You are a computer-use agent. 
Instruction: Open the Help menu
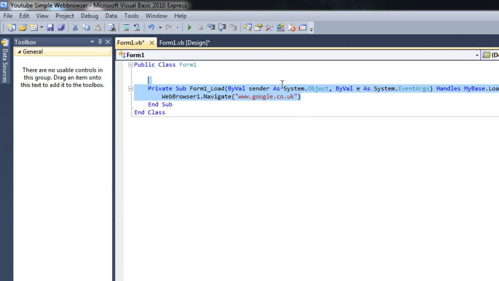point(180,16)
